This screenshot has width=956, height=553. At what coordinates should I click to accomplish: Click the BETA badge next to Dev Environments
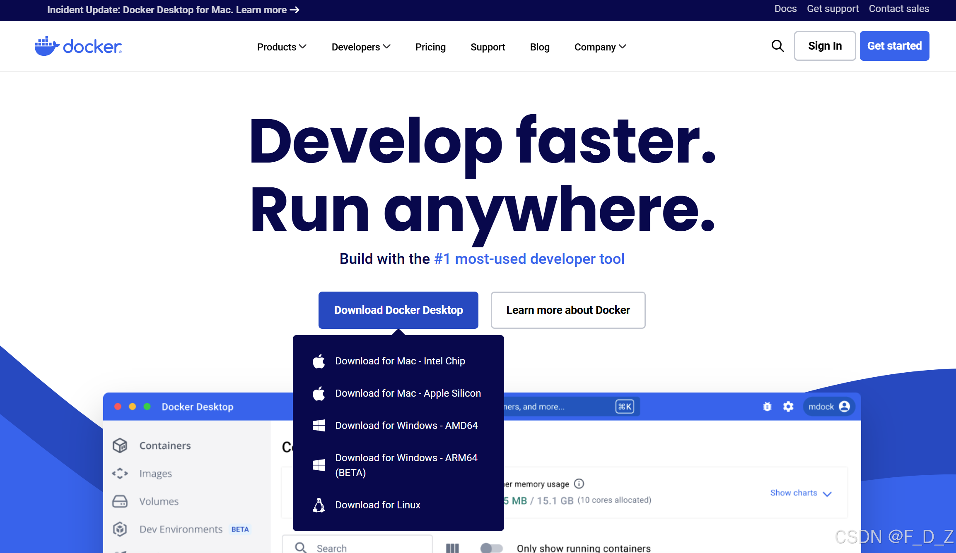pos(240,529)
